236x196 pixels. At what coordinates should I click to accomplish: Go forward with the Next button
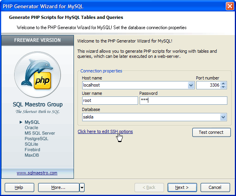click(182, 188)
